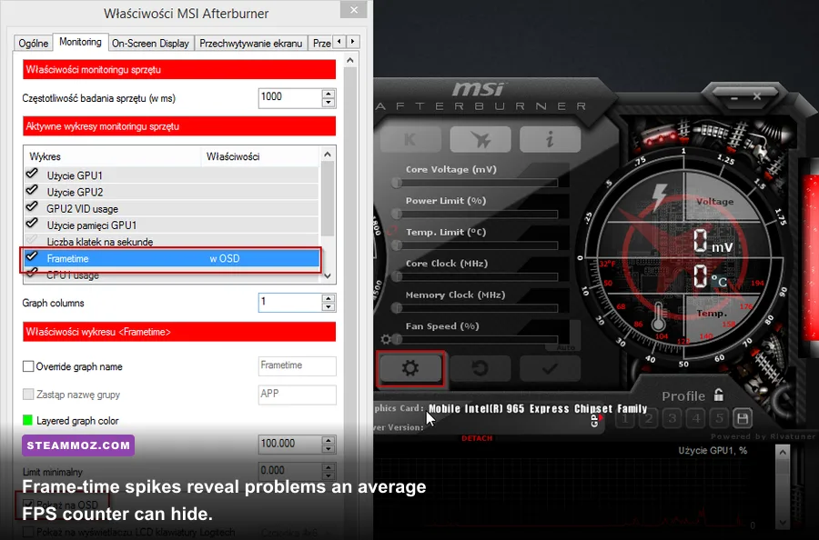Image resolution: width=819 pixels, height=540 pixels.
Task: Click the Power Limit slider handle
Action: (x=397, y=214)
